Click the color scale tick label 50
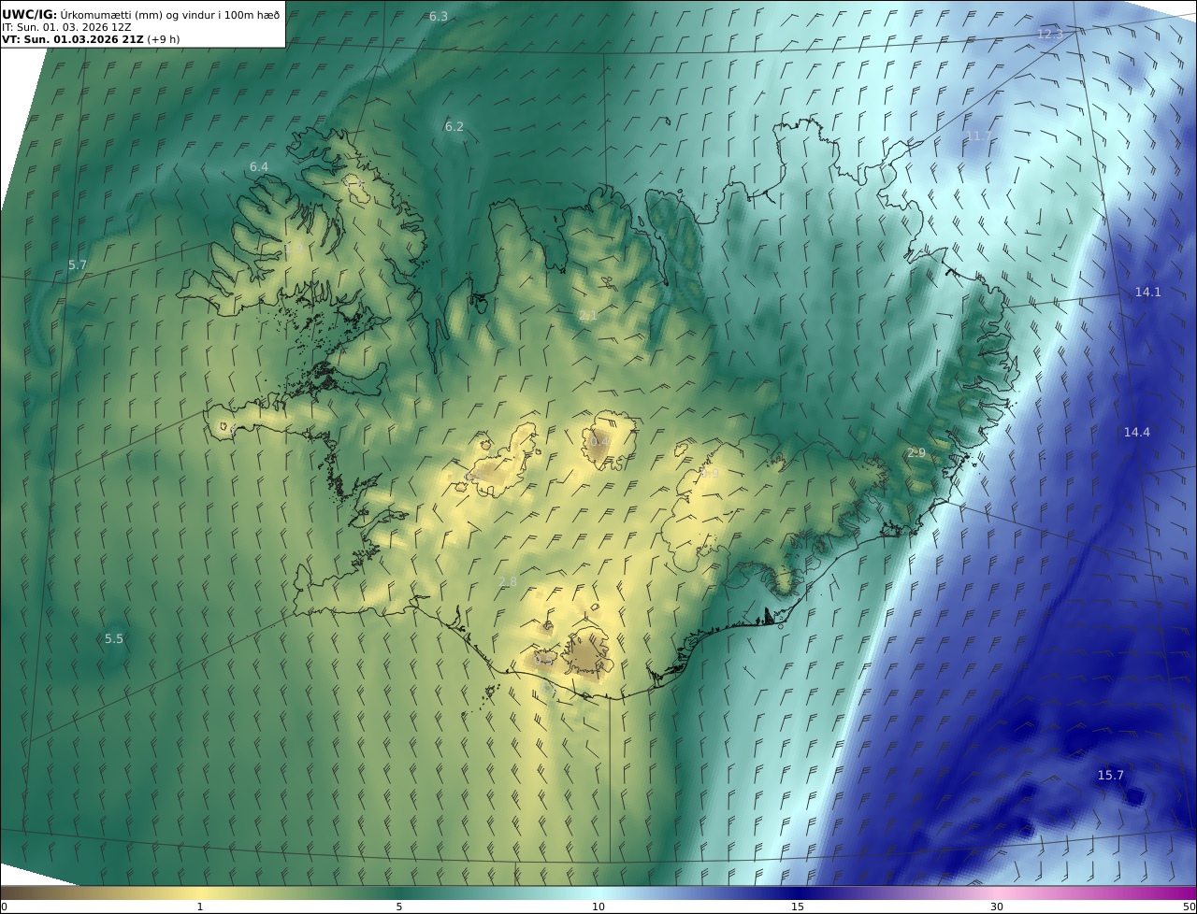The height and width of the screenshot is (914, 1197). (1190, 907)
